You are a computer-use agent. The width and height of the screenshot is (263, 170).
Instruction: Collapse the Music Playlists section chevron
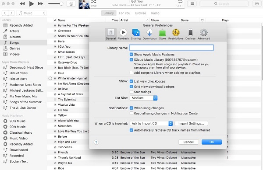coord(22,116)
